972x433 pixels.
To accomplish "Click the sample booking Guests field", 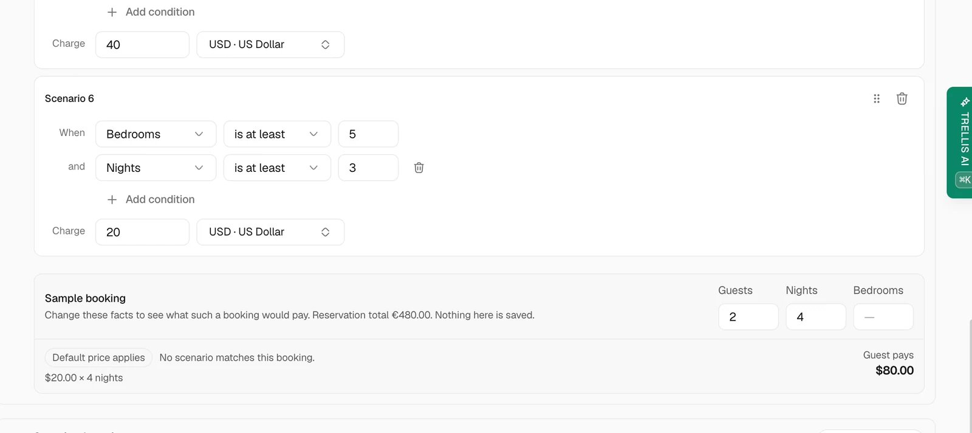I will pyautogui.click(x=748, y=317).
